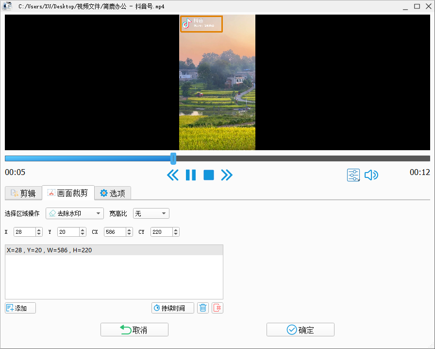Clear all regions with red delete icon
Image resolution: width=435 pixels, height=349 pixels.
[217, 308]
